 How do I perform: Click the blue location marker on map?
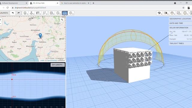(40, 36)
